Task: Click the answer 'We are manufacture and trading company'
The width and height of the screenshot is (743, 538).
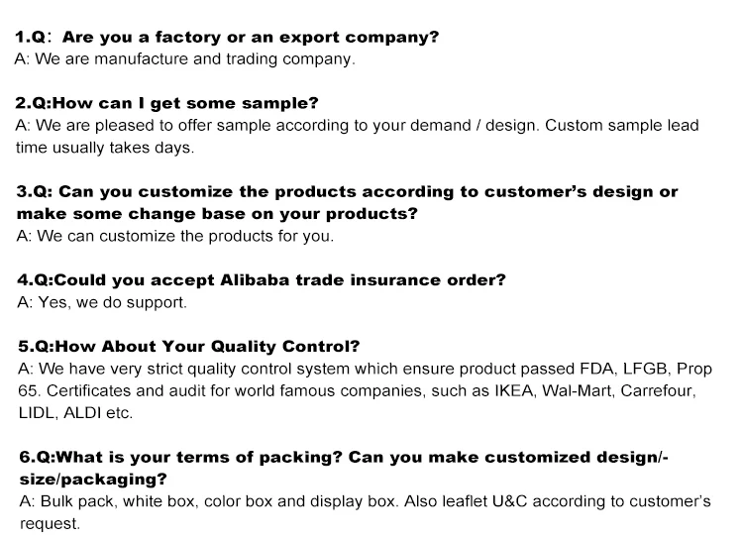Action: (185, 58)
